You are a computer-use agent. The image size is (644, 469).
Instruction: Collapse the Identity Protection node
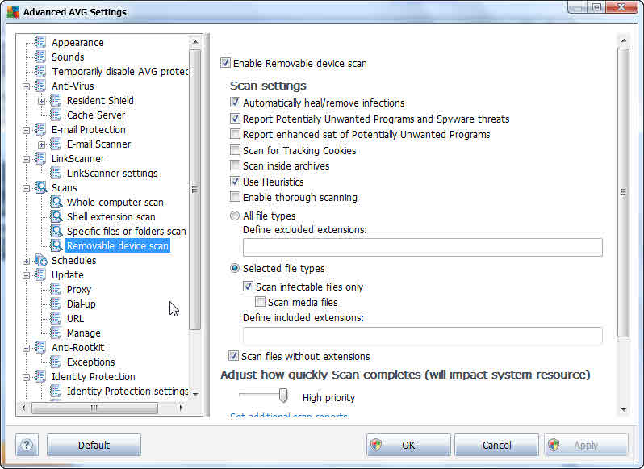pyautogui.click(x=27, y=377)
